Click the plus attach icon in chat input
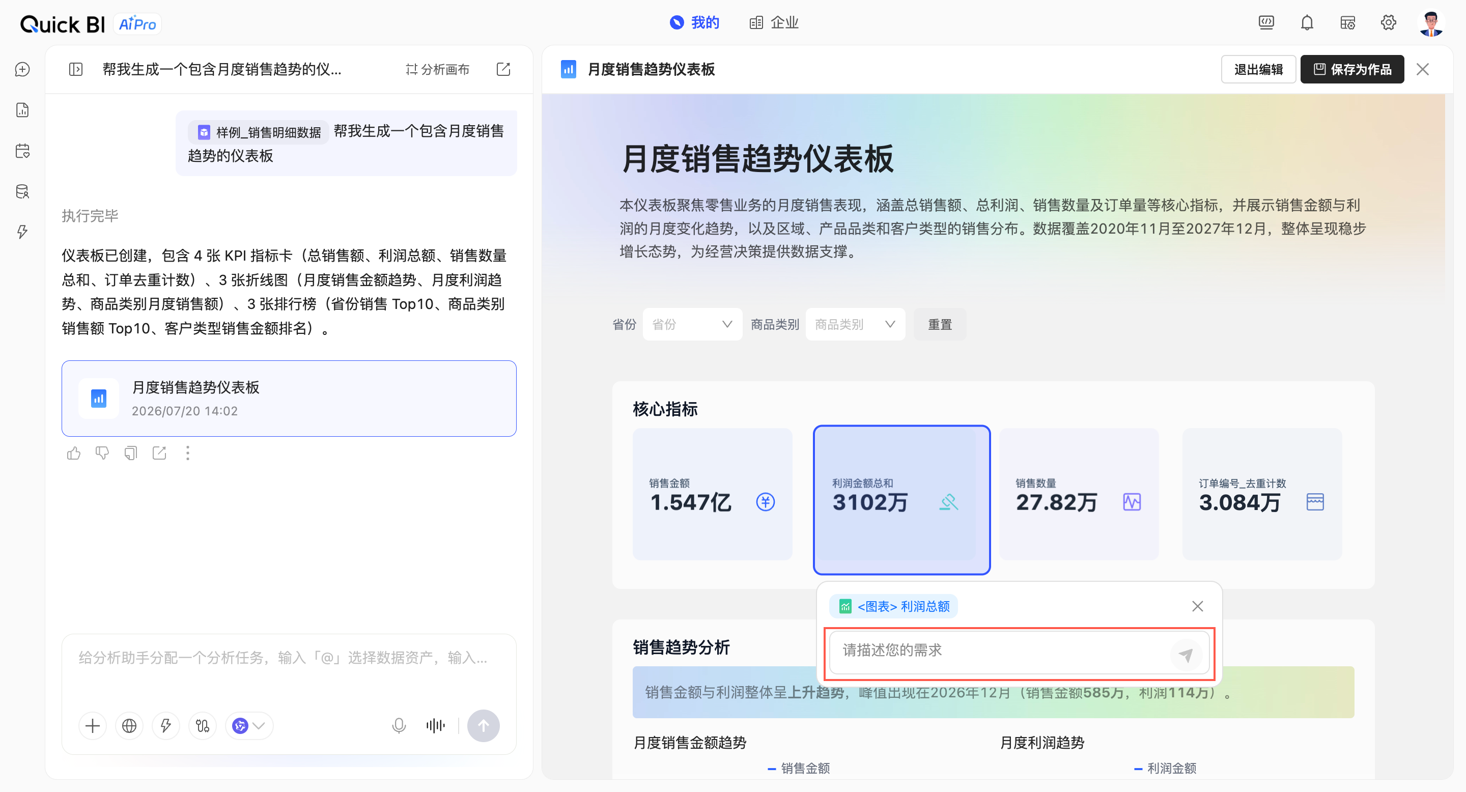Image resolution: width=1466 pixels, height=792 pixels. 92,725
